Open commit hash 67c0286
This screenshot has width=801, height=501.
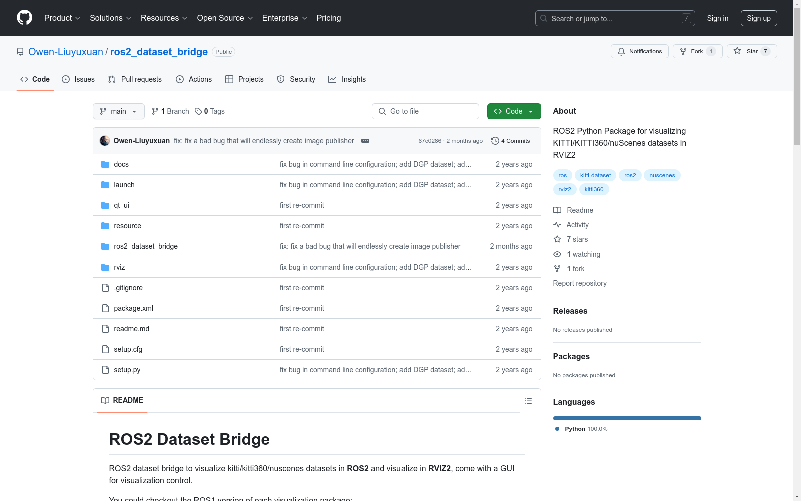click(x=430, y=141)
